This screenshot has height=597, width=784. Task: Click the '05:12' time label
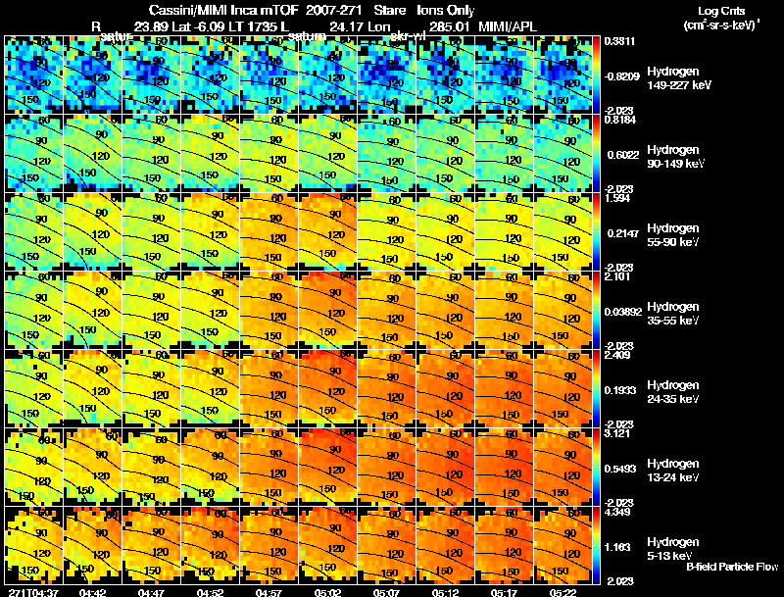446,592
